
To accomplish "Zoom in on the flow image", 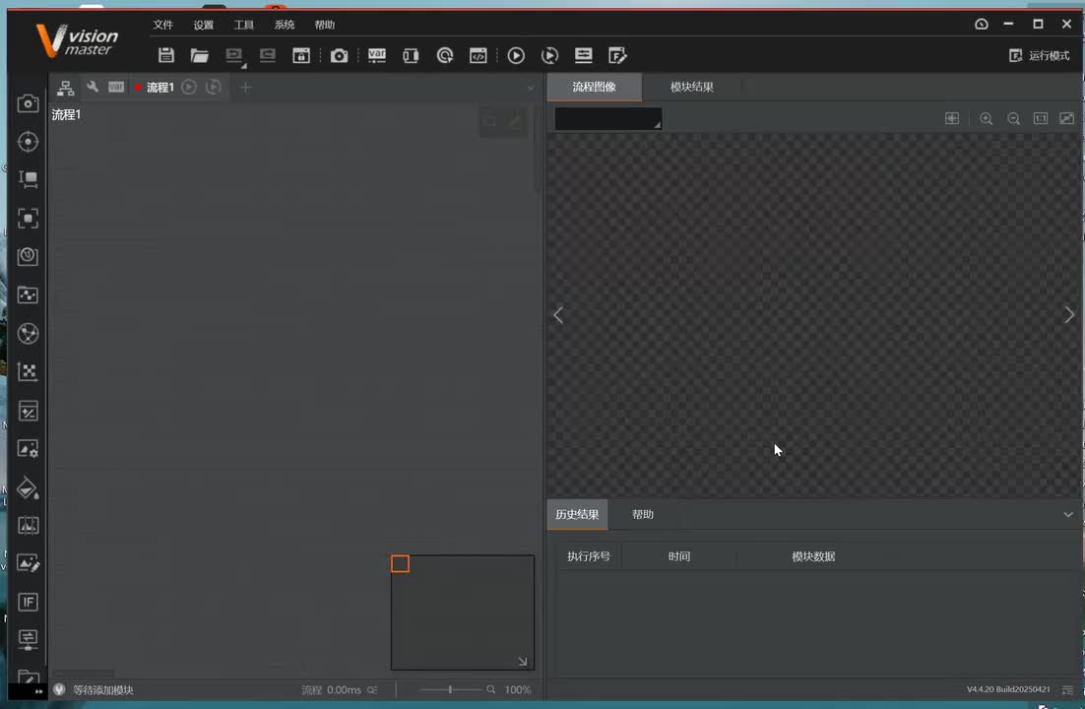I will click(986, 119).
